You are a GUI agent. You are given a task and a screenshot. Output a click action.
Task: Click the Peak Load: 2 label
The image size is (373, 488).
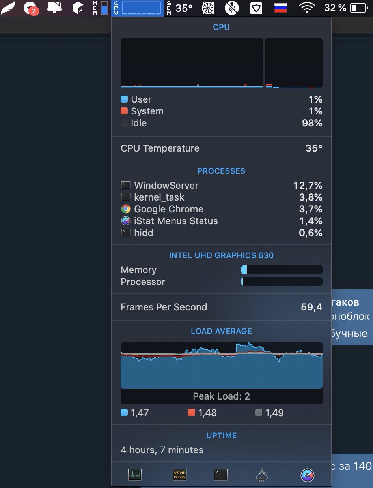pos(222,396)
